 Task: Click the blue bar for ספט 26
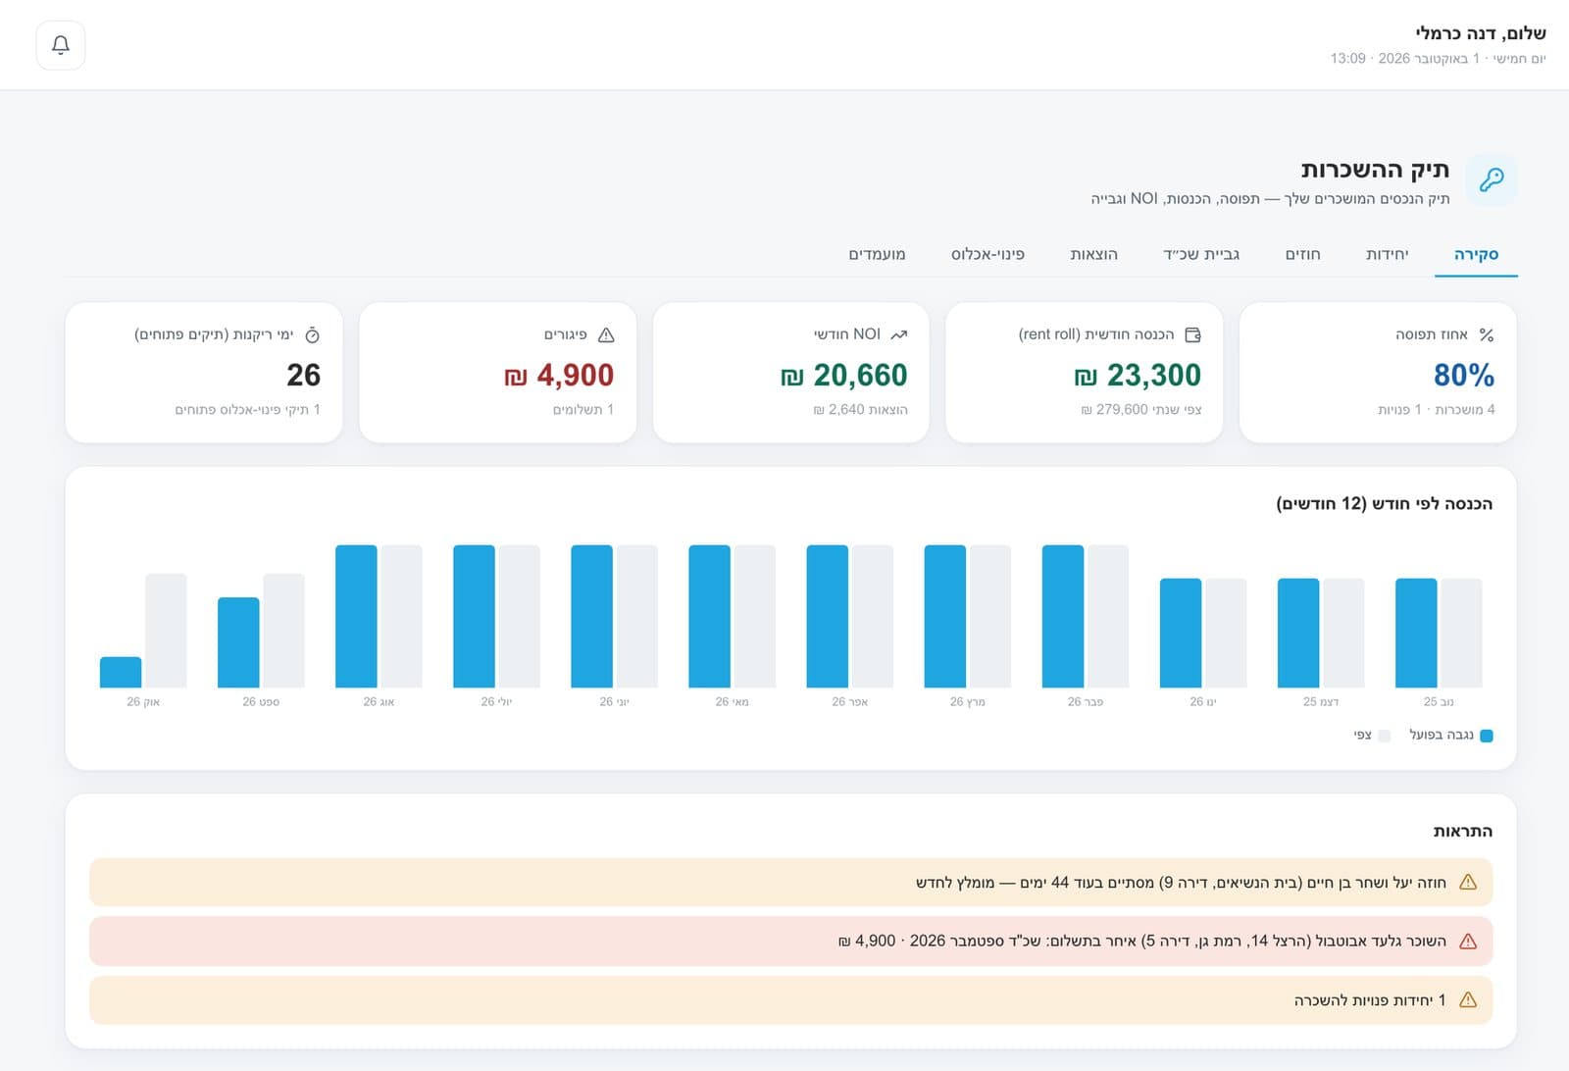(x=238, y=642)
